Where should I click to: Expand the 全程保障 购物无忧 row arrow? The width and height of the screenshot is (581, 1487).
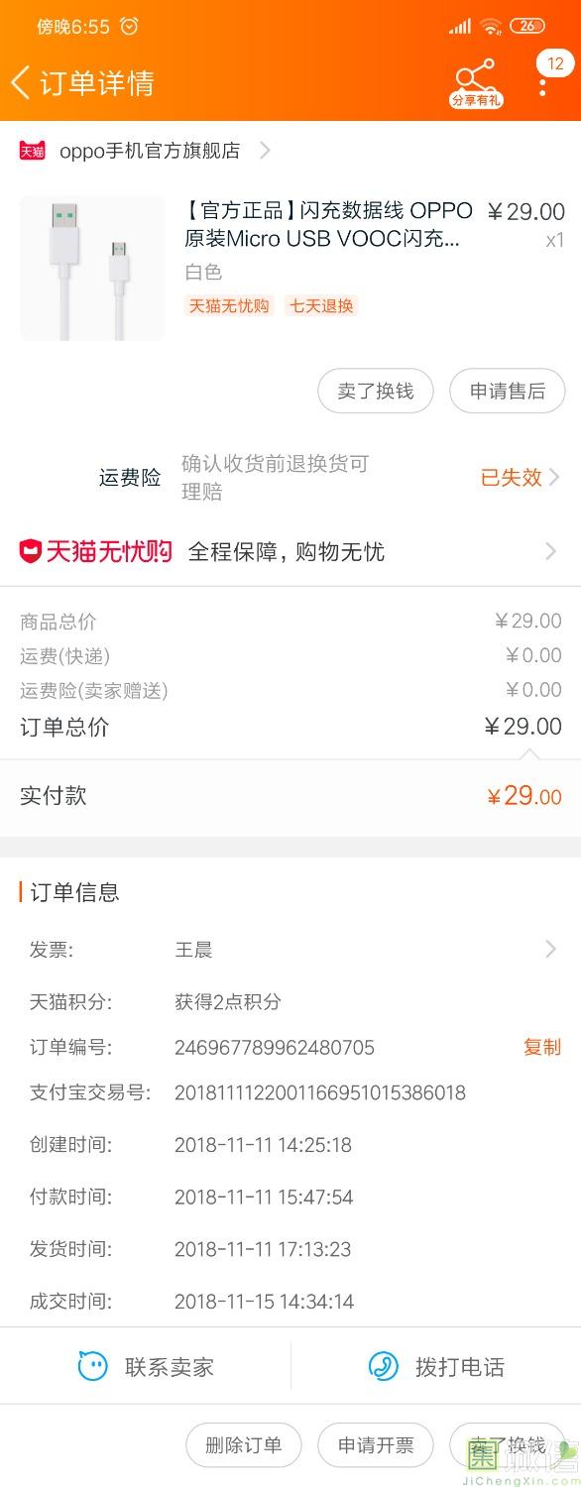coord(551,551)
